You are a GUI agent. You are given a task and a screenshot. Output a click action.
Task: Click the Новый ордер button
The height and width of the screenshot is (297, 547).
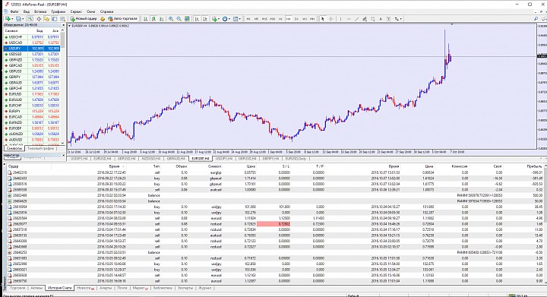click(x=84, y=19)
